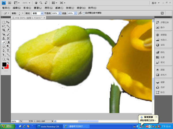Screen dimensions: 173x129
Task: Expand the 不透明 (Opacity) slider arrow
Action: pyautogui.click(x=60, y=13)
